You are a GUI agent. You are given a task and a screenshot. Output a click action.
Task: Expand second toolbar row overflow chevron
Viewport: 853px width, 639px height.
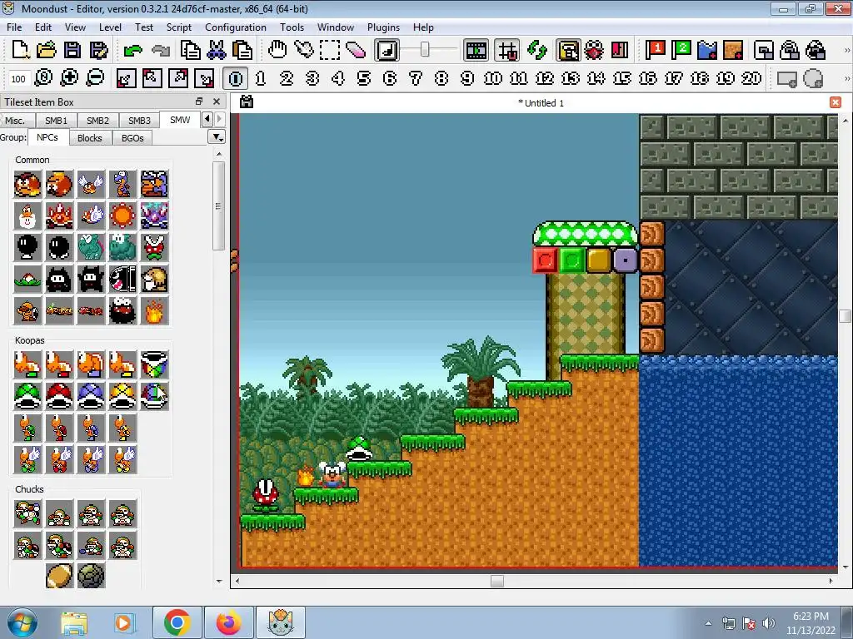pyautogui.click(x=846, y=78)
